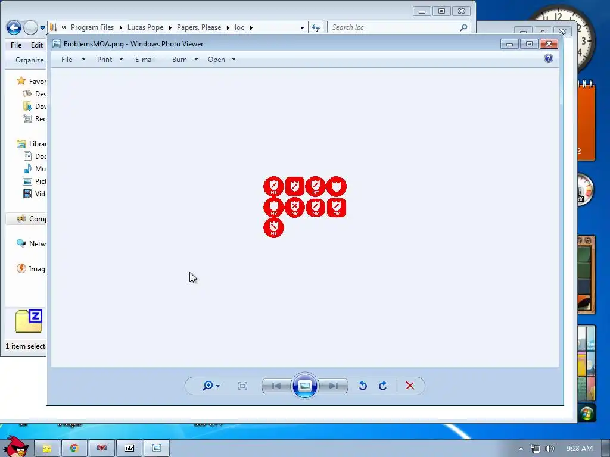Go to the next image
Viewport: 610px width, 457px height.
(x=333, y=386)
